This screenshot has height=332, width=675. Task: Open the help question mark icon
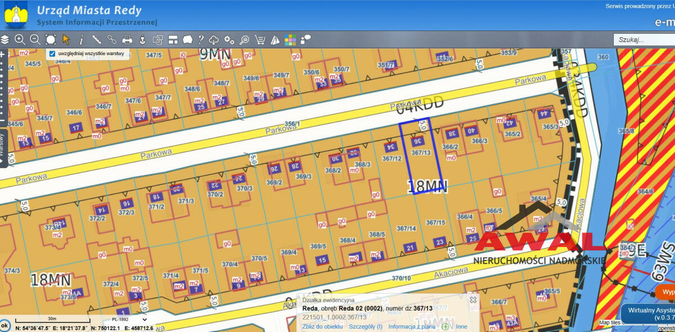201,40
